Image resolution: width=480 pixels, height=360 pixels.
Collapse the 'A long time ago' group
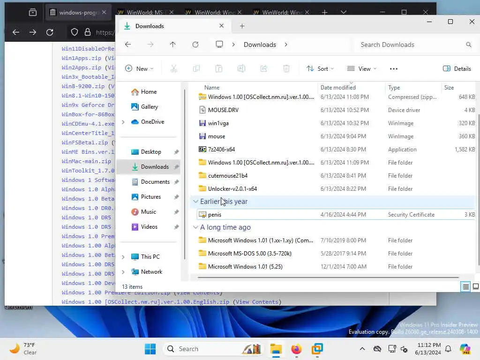tap(195, 227)
